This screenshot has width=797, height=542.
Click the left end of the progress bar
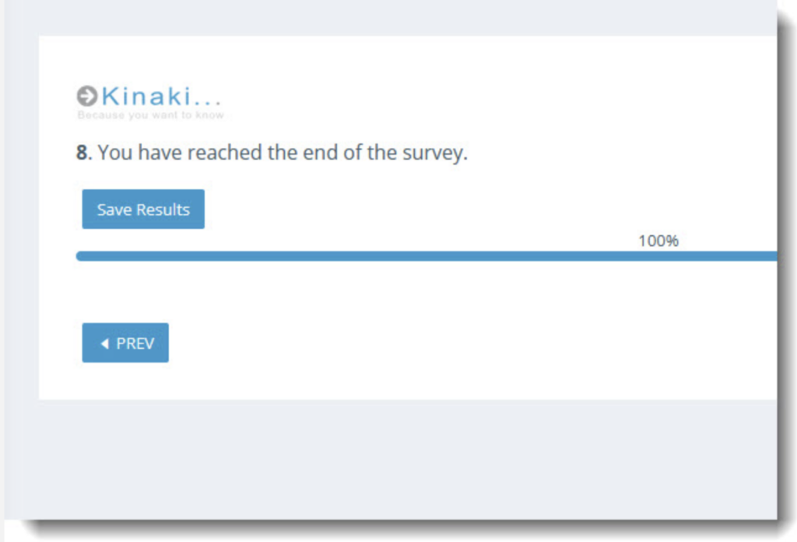(x=81, y=255)
